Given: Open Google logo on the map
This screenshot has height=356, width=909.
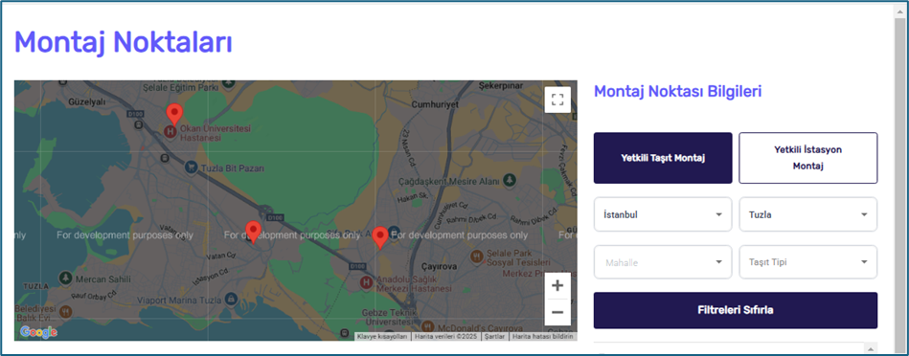Looking at the screenshot, I should [x=38, y=332].
